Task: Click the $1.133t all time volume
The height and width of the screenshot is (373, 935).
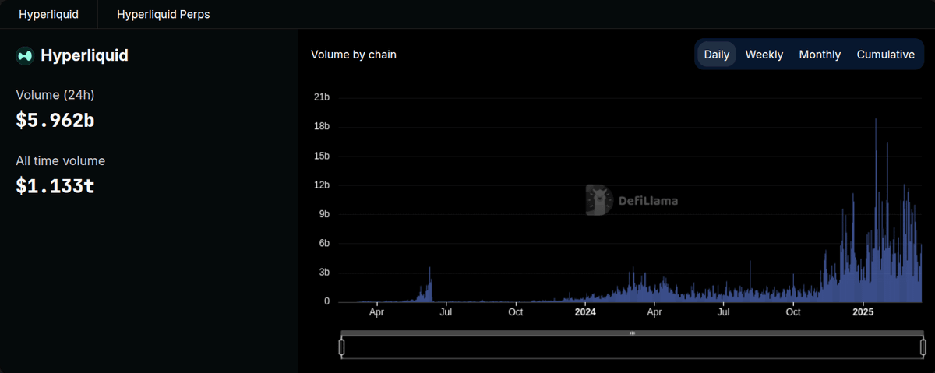Action: [x=55, y=186]
